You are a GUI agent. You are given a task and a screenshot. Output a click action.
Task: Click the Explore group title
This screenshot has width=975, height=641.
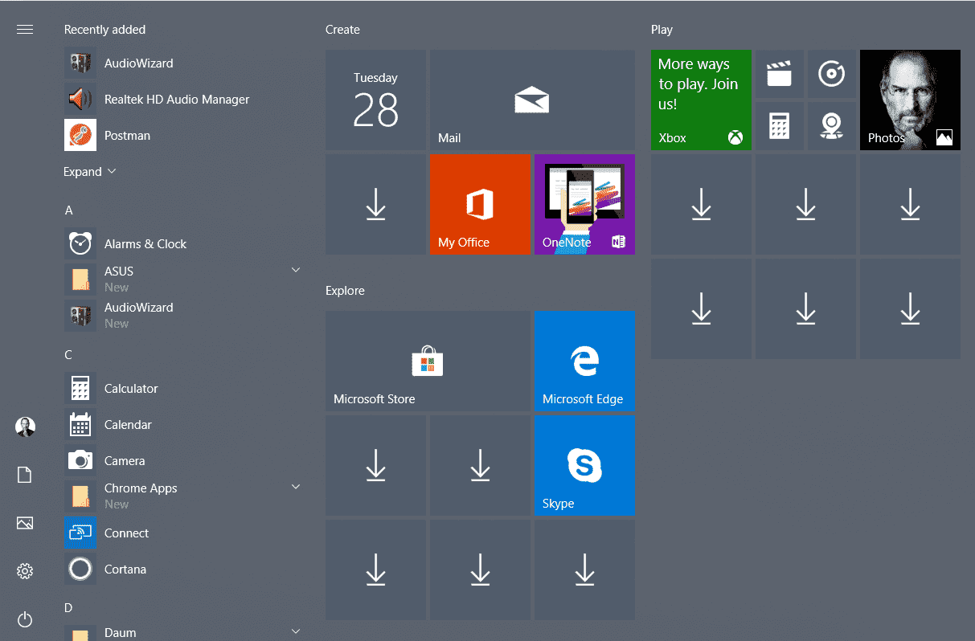(x=345, y=291)
